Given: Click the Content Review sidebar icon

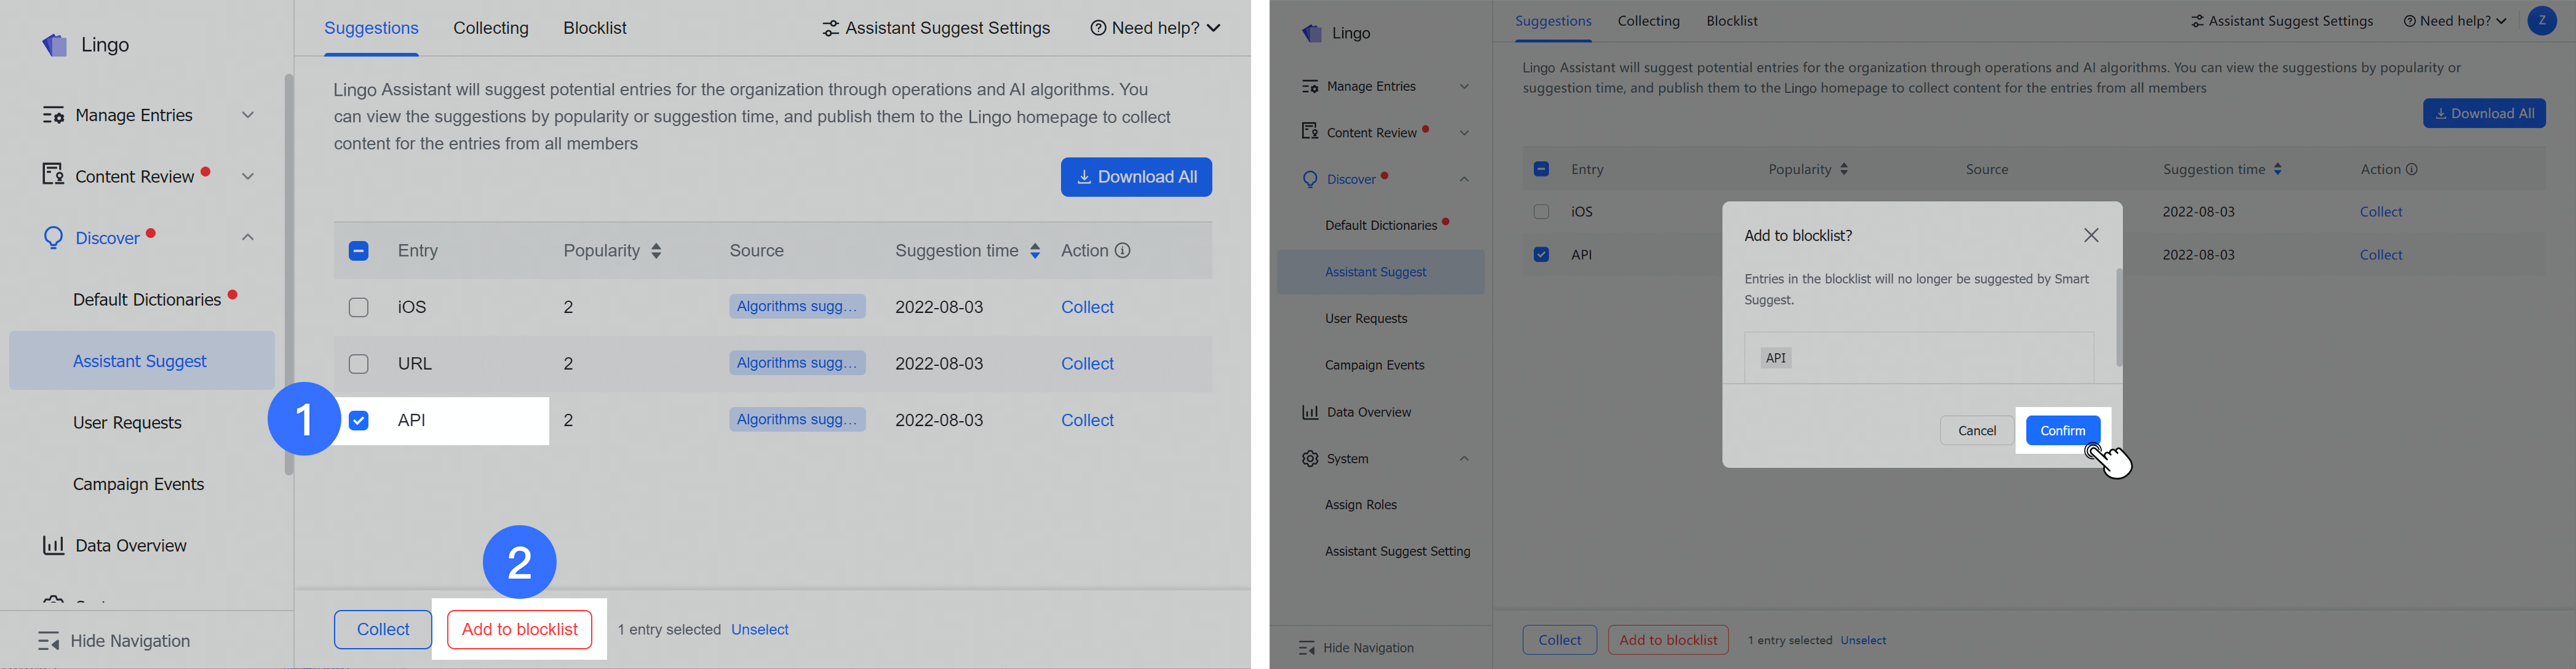Looking at the screenshot, I should pos(55,175).
